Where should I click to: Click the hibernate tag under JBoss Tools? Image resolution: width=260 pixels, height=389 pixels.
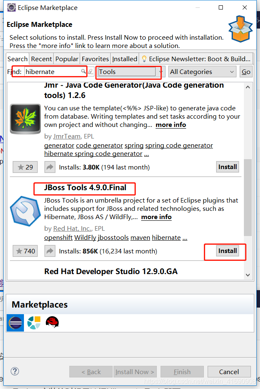point(166,237)
